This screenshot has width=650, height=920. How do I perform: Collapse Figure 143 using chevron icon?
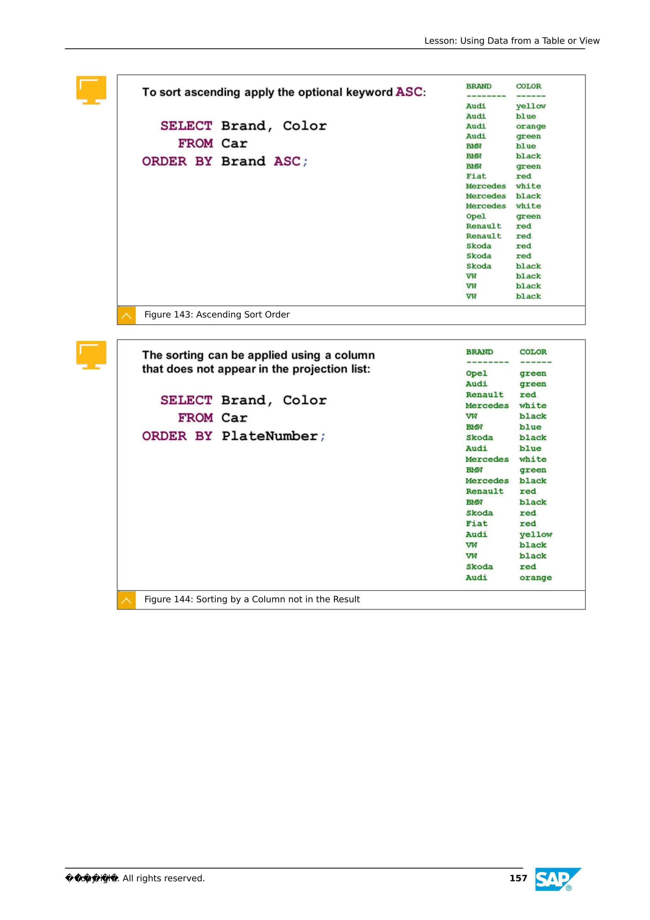127,315
